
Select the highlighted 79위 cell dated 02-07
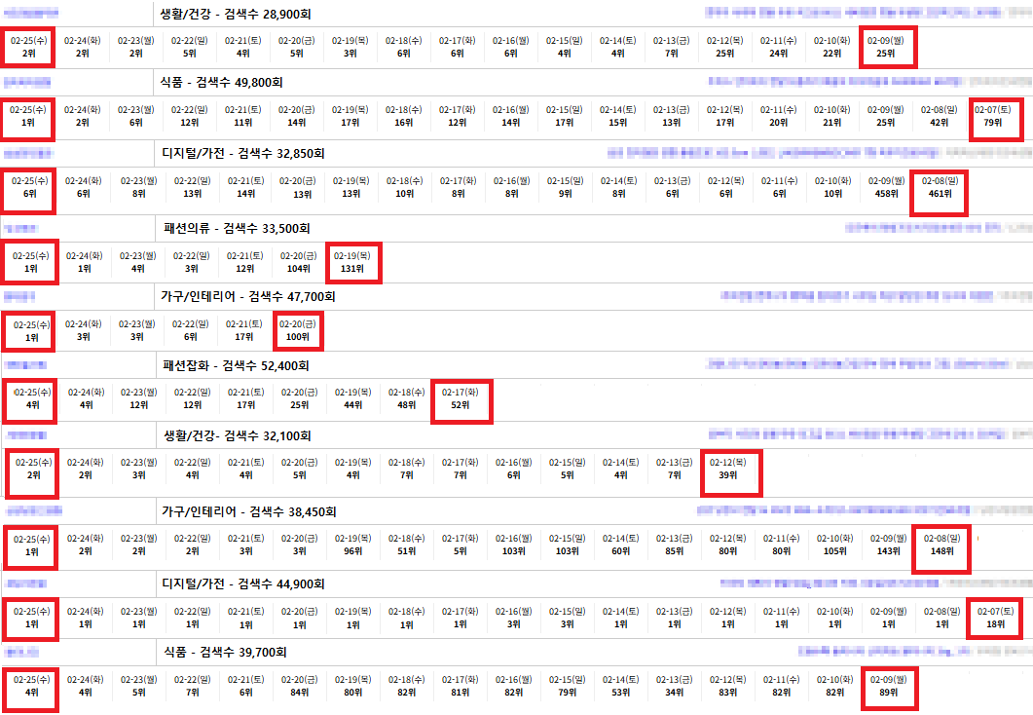click(x=993, y=117)
